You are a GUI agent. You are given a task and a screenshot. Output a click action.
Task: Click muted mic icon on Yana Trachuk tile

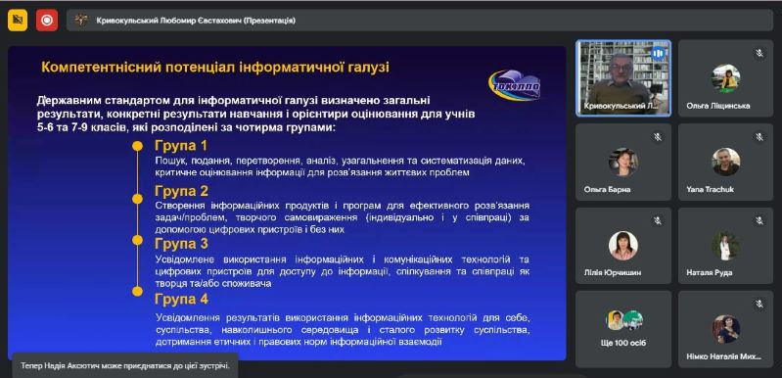[759, 137]
